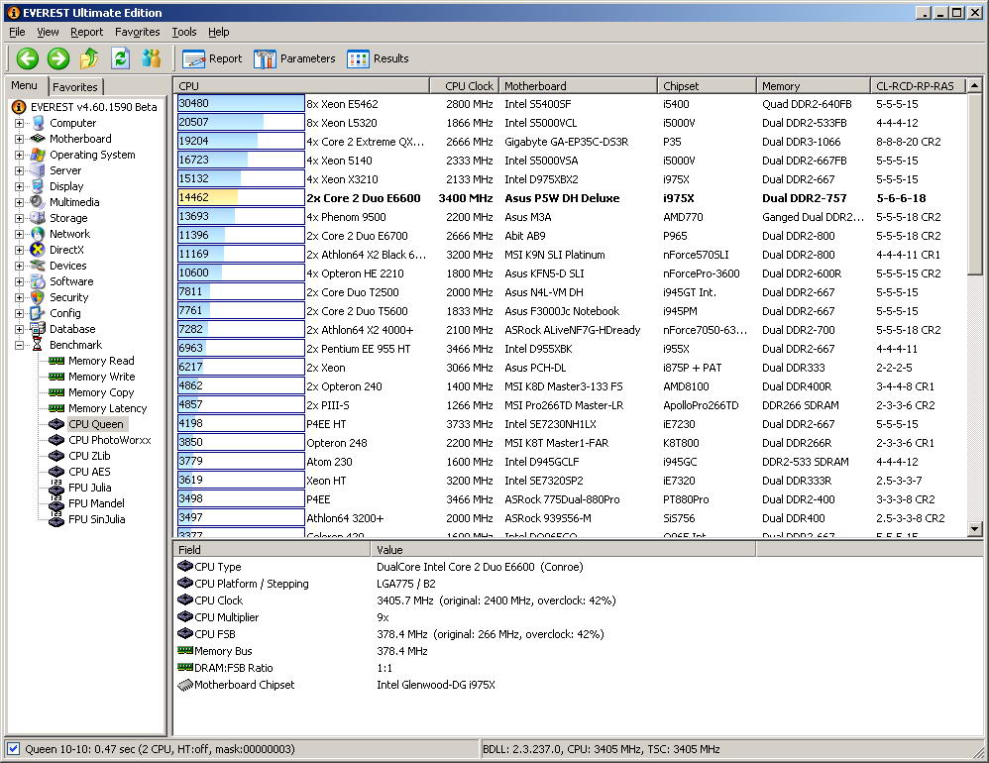Switch to the Menu tab
The image size is (989, 763).
[x=24, y=86]
